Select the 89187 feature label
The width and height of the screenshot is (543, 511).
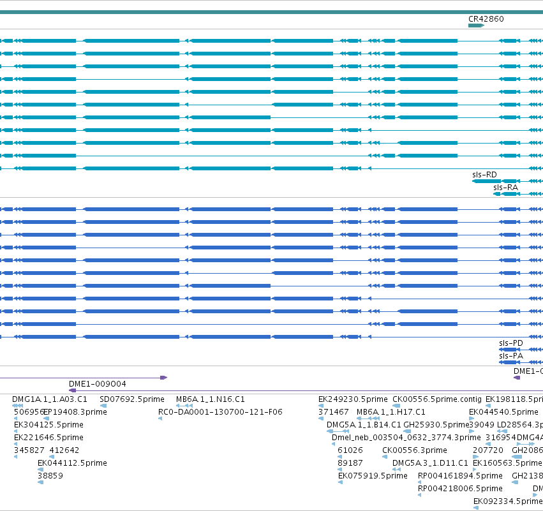tap(350, 463)
